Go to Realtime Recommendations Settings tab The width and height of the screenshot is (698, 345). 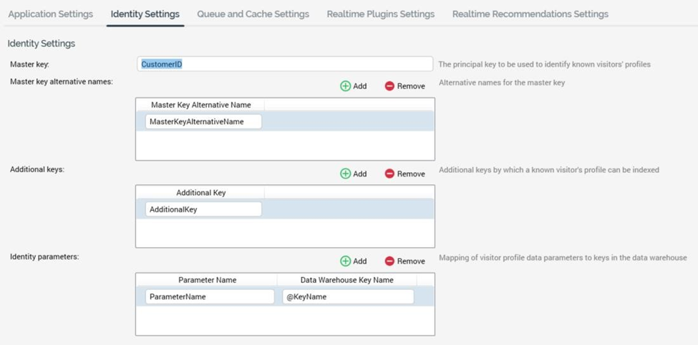[x=530, y=14]
